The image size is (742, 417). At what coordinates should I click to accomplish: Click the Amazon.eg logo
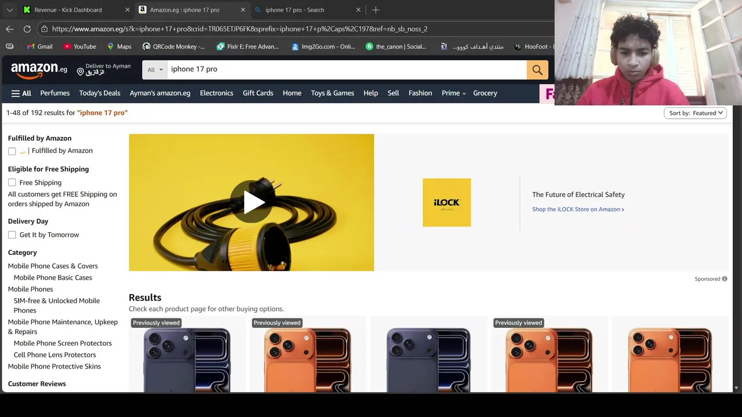[x=39, y=71]
